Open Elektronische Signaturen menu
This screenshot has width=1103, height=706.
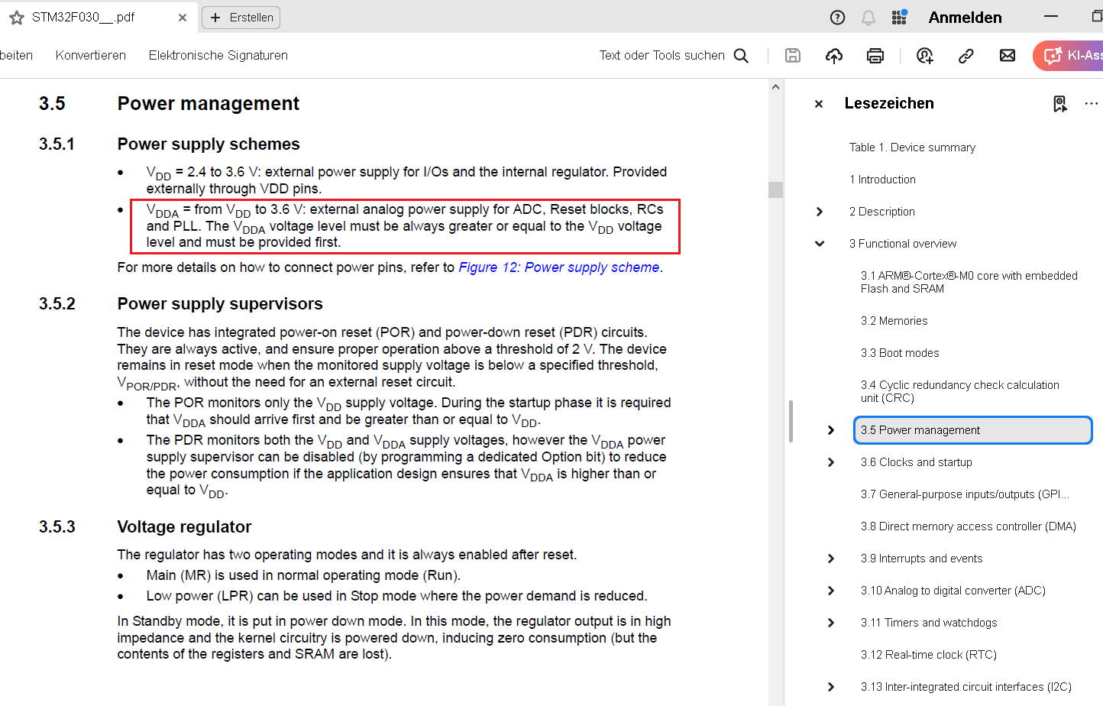(218, 55)
